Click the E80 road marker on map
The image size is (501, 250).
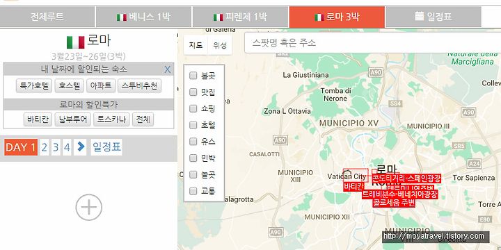[485, 219]
